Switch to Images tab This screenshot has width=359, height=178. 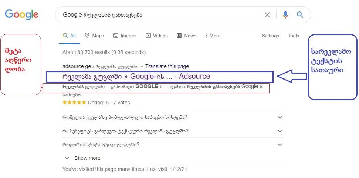point(125,36)
